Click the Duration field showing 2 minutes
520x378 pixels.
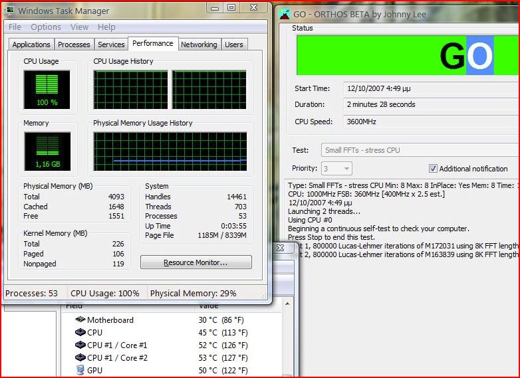coord(431,104)
